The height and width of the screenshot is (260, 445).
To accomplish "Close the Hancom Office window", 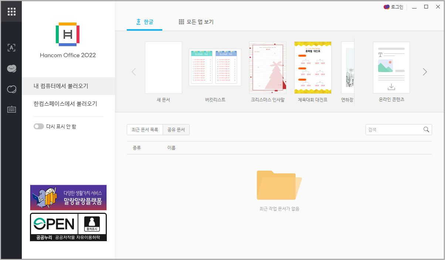I will tap(438, 7).
